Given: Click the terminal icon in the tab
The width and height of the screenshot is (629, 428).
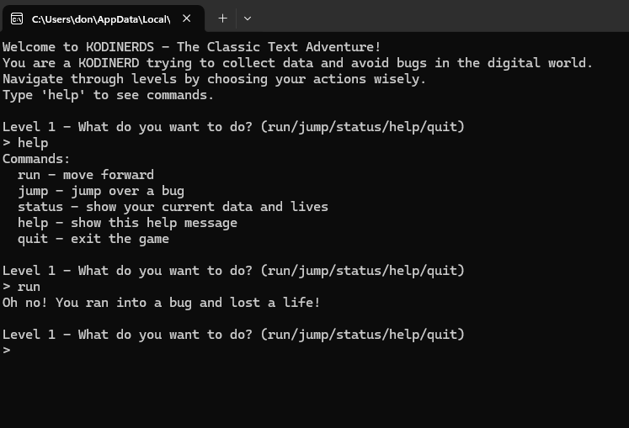Looking at the screenshot, I should point(17,18).
